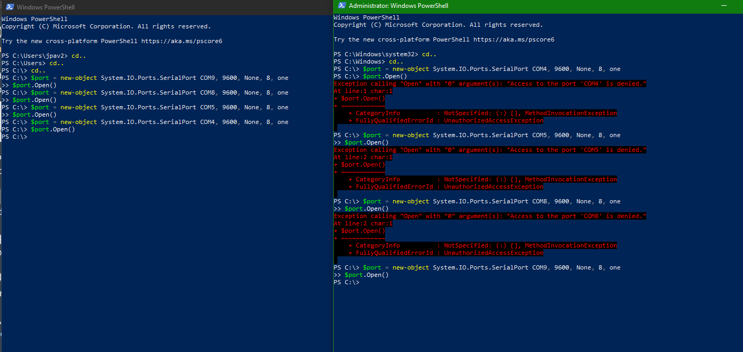Click the pscore6 URL in the Administrator window
The image size is (743, 352).
[514, 39]
